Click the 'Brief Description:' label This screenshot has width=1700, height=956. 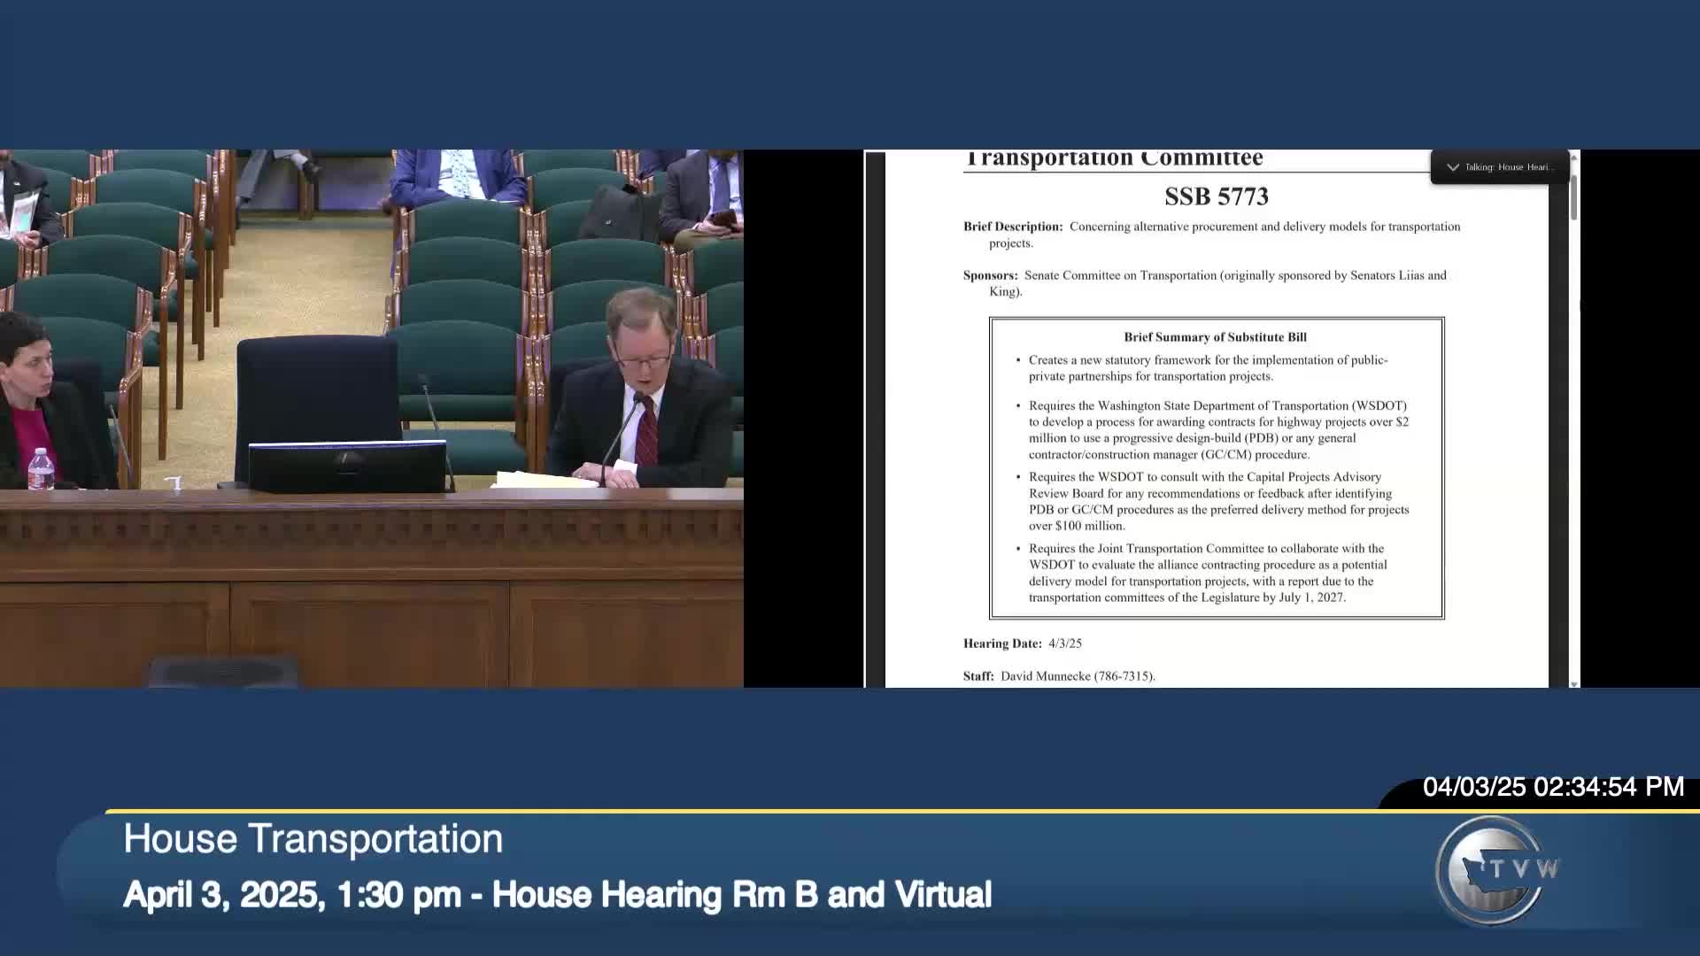pyautogui.click(x=1012, y=227)
